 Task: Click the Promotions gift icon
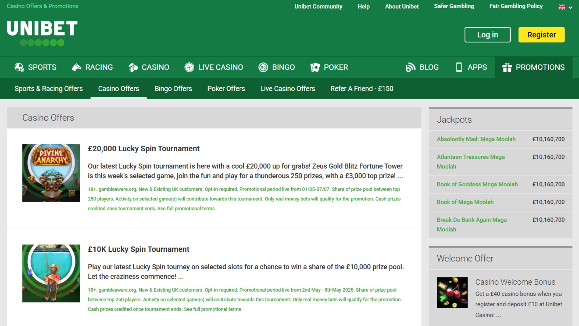click(507, 67)
